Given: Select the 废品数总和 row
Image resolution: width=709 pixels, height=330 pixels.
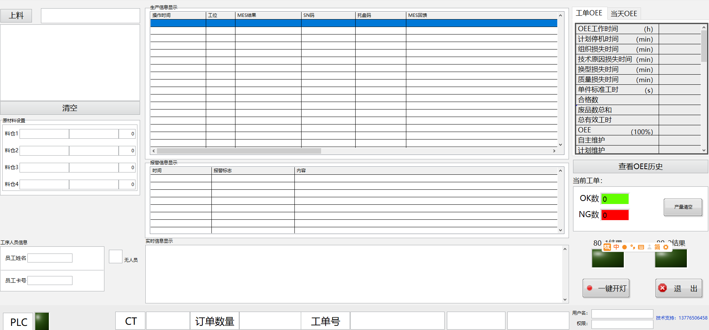Looking at the screenshot, I should tap(638, 110).
